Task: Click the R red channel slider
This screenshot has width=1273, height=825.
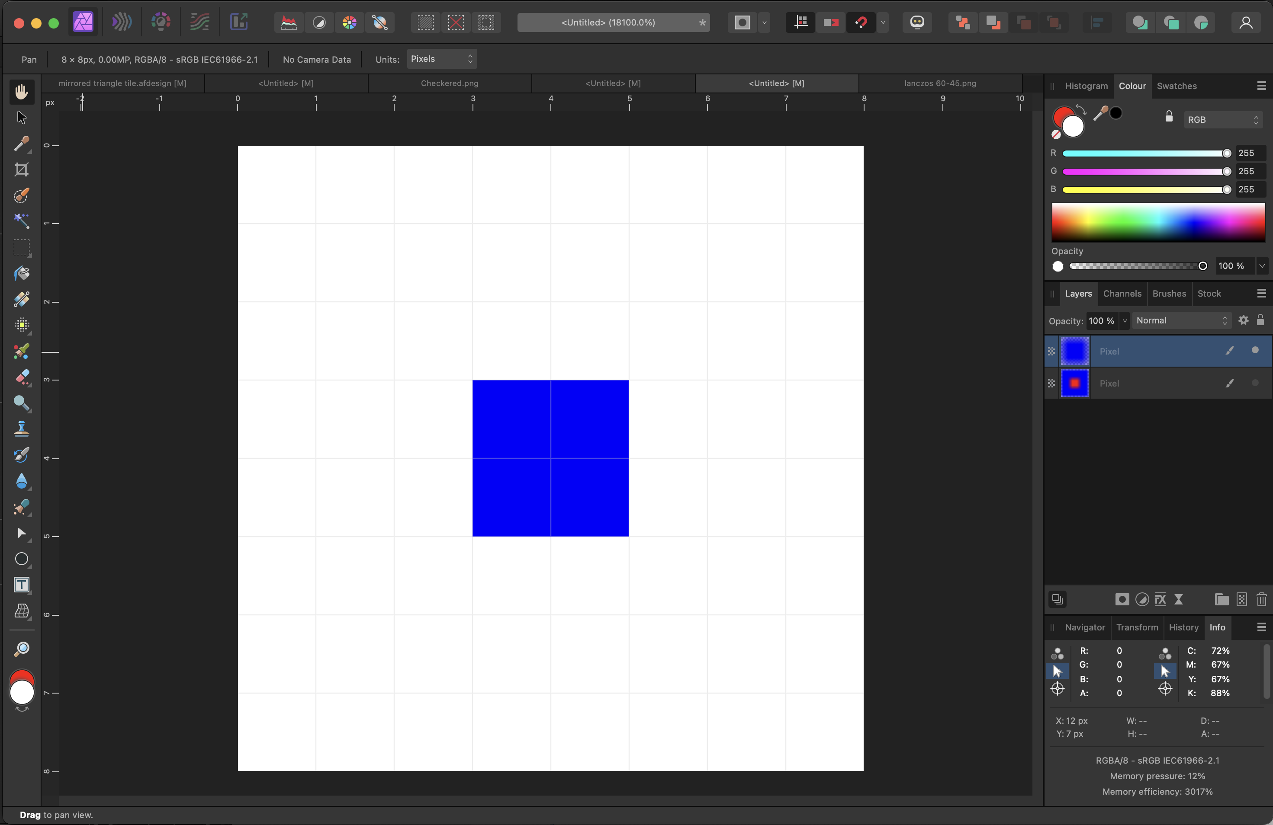Action: [x=1146, y=153]
